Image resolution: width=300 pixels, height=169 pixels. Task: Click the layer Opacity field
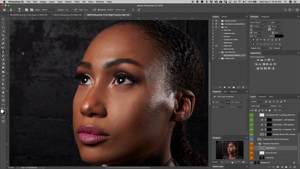[x=281, y=106]
